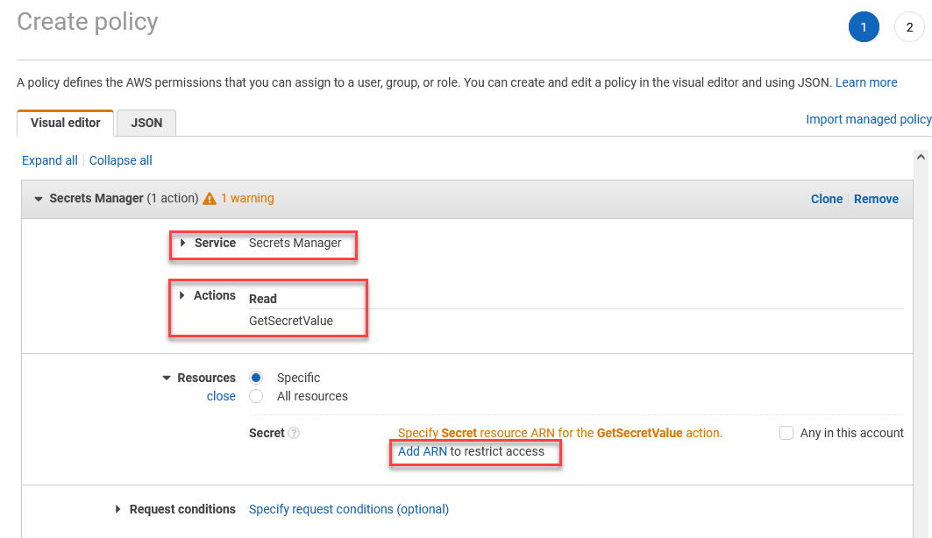Collapse the Secrets Manager section arrow
Viewport: 932px width, 538px height.
tap(39, 199)
